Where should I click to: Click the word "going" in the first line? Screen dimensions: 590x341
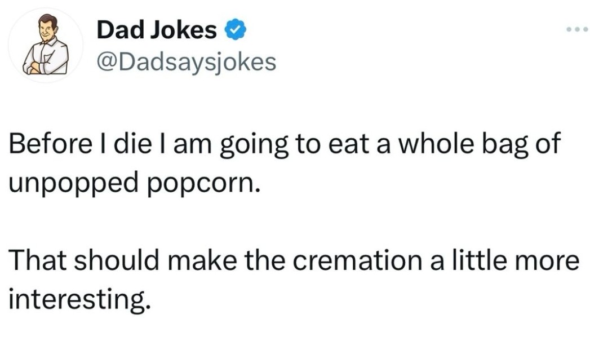click(x=254, y=146)
